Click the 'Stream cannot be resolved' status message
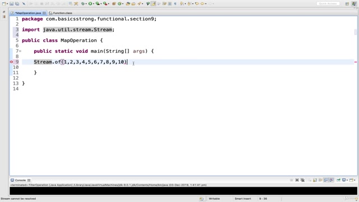This screenshot has width=359, height=202. [19, 199]
